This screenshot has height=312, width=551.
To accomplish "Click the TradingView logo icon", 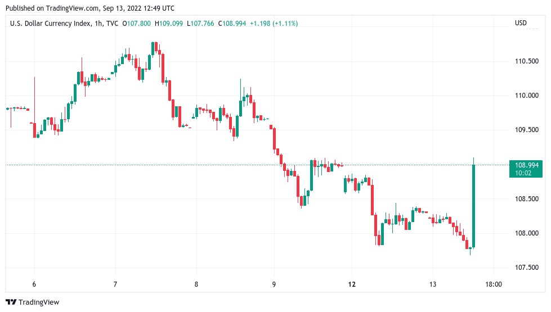I will coord(11,302).
